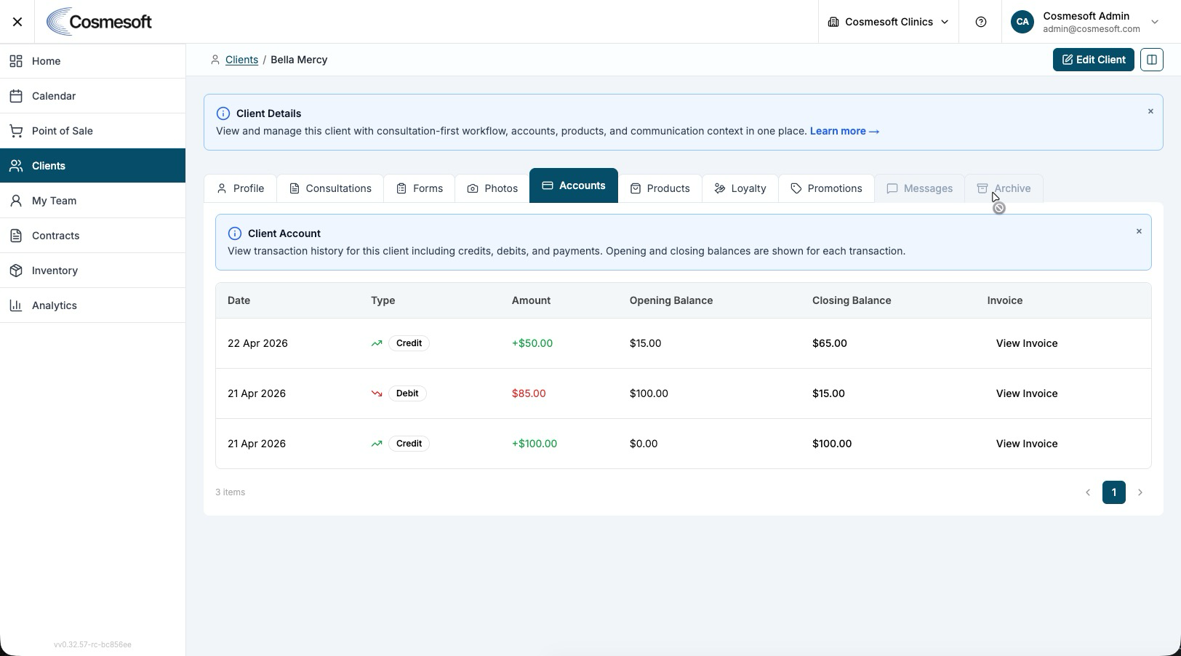Image resolution: width=1181 pixels, height=656 pixels.
Task: Open the Learn more link
Action: (x=844, y=131)
